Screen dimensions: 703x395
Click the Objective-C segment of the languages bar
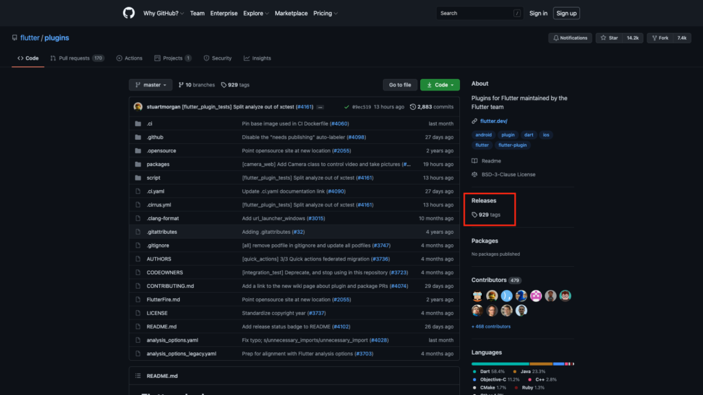(x=559, y=363)
